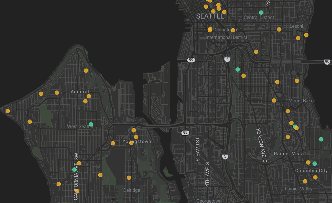Click the green marker in Central District

pyautogui.click(x=261, y=12)
